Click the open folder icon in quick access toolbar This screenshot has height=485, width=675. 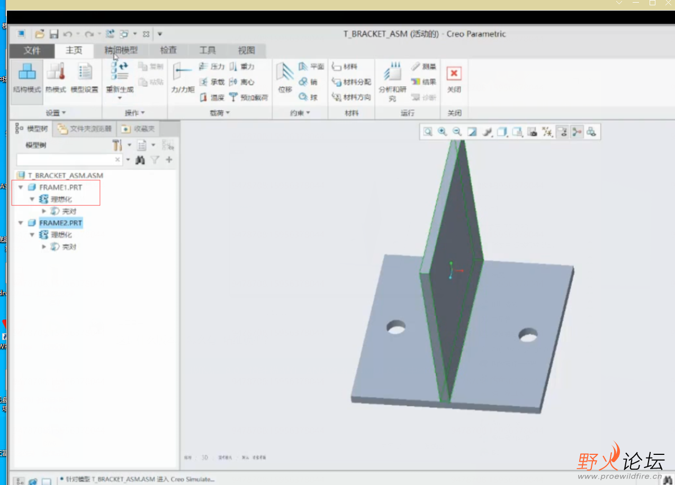coord(40,34)
